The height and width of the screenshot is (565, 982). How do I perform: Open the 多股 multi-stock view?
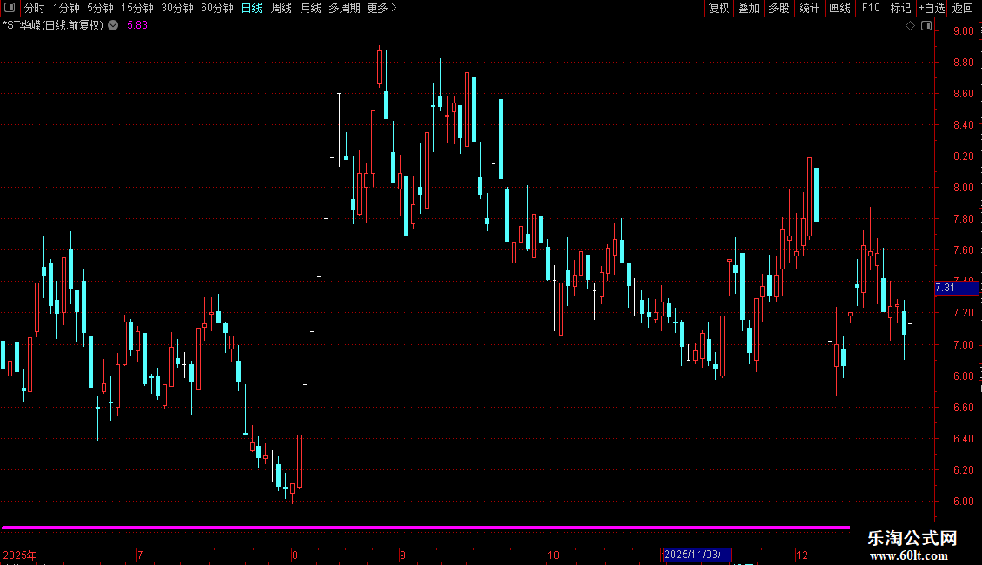(x=779, y=8)
